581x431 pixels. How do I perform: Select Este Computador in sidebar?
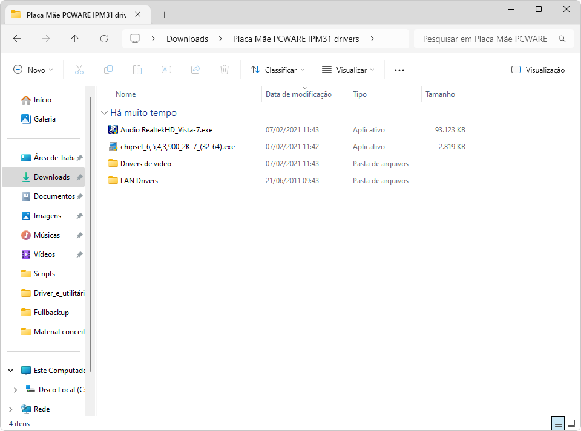pyautogui.click(x=53, y=371)
